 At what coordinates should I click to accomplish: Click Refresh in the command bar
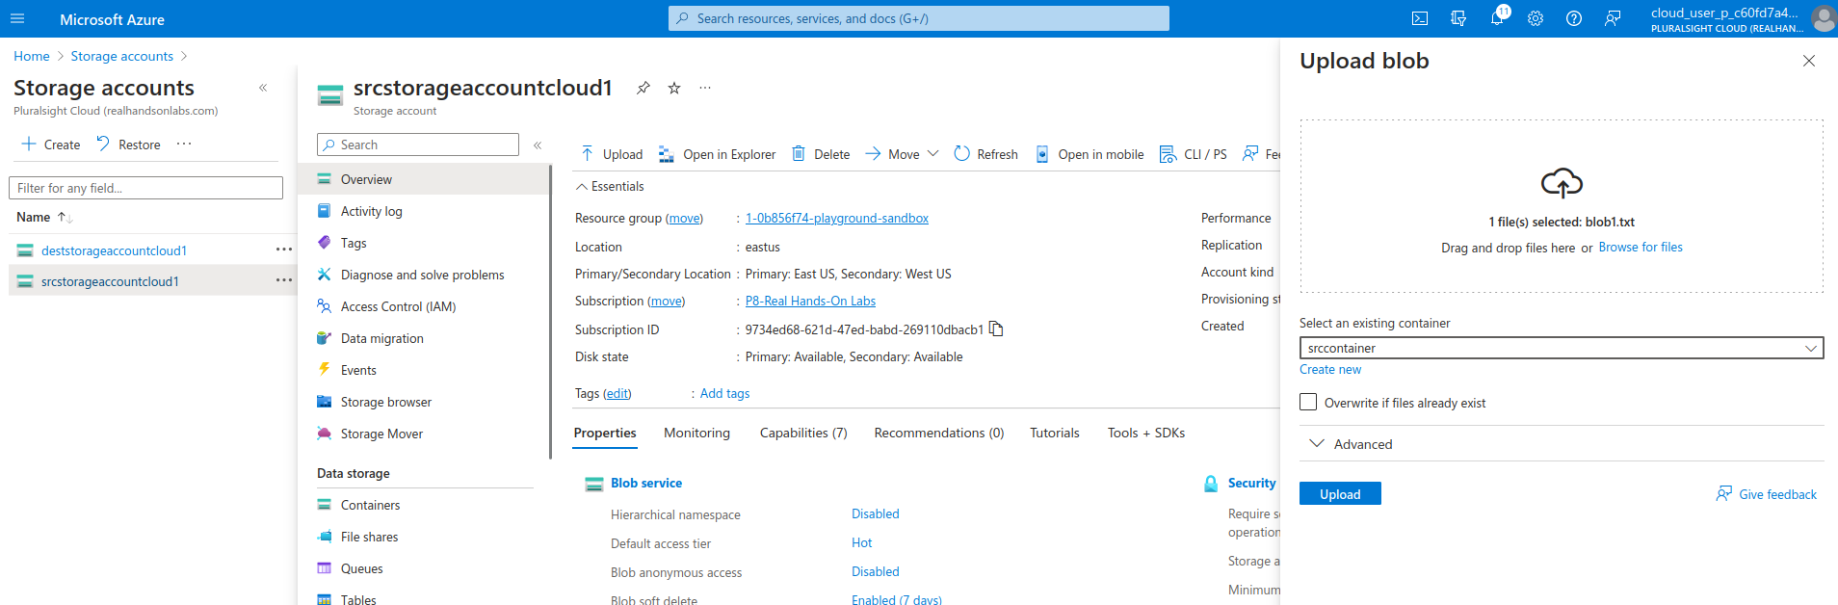point(985,154)
